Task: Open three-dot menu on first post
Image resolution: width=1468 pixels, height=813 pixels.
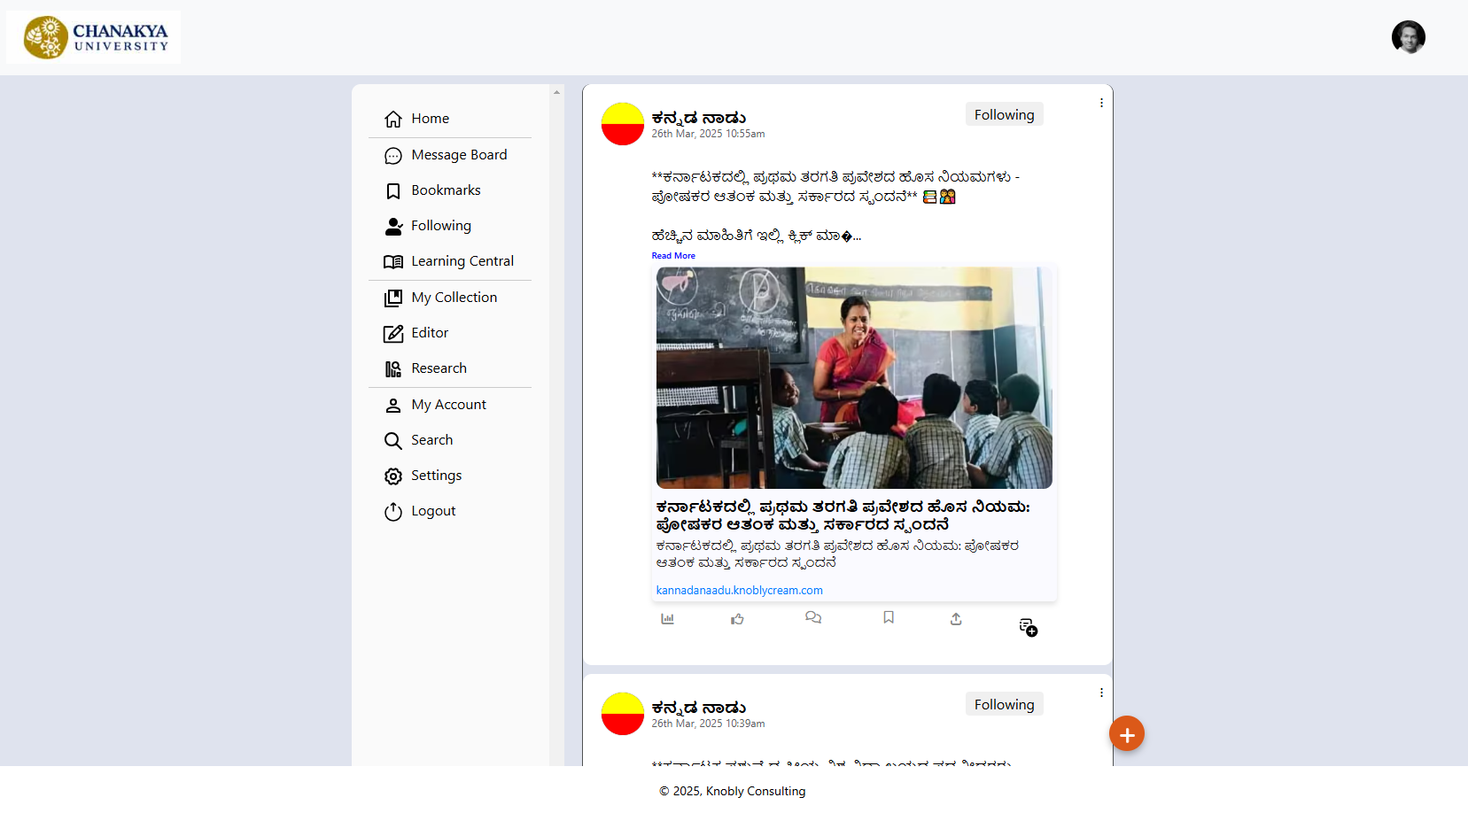Action: coord(1101,103)
